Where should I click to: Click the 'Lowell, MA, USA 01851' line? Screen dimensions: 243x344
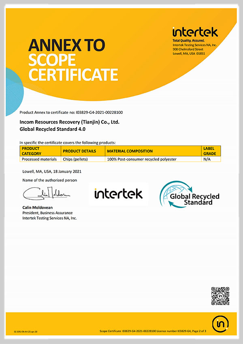(189, 53)
